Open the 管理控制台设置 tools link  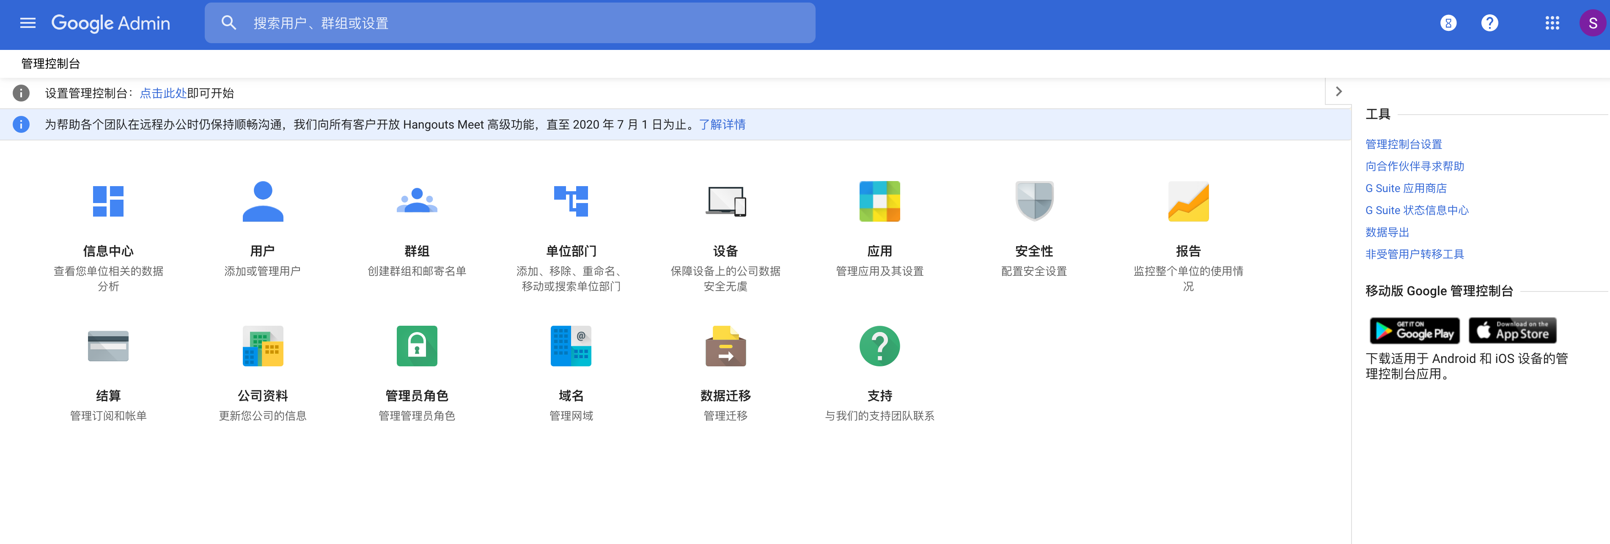(x=1403, y=144)
